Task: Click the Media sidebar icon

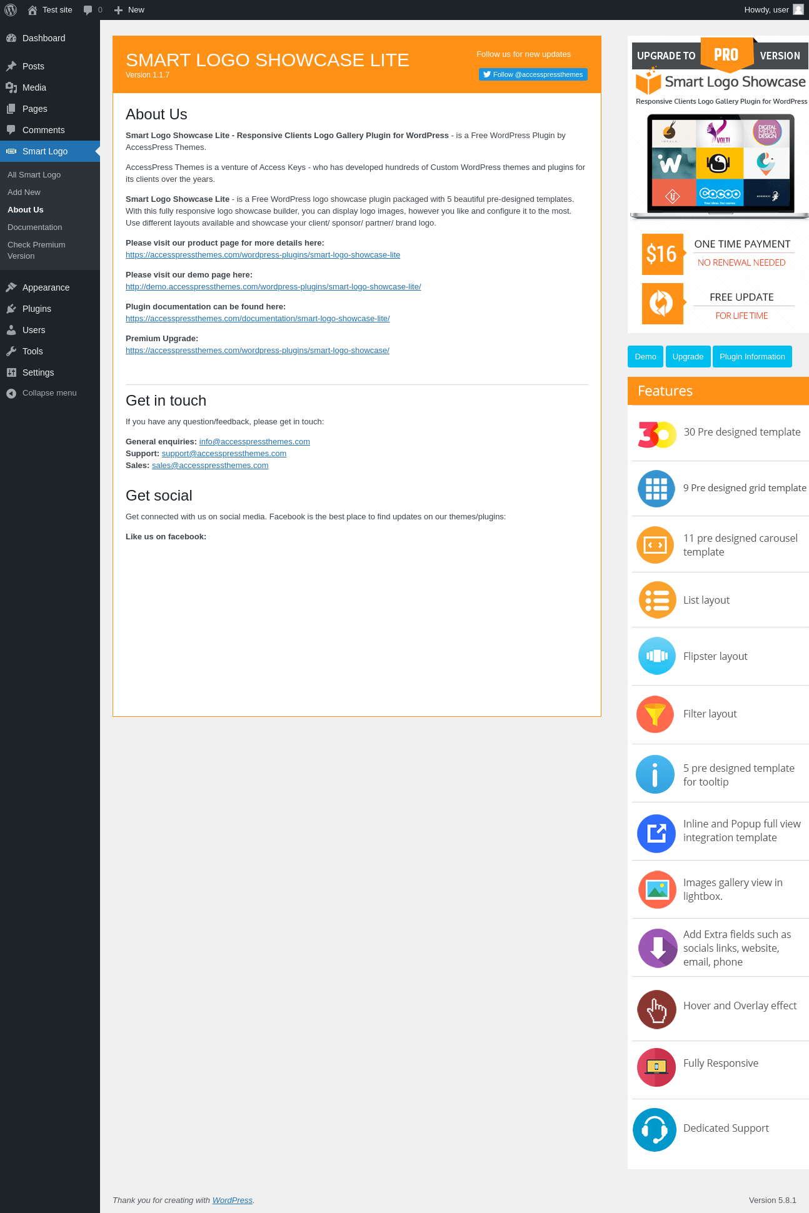Action: click(11, 87)
